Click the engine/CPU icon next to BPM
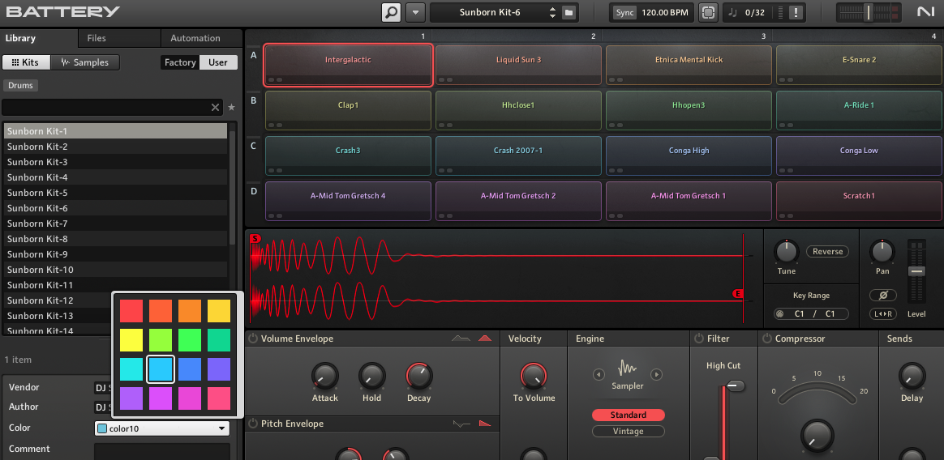This screenshot has height=460, width=944. pos(709,12)
